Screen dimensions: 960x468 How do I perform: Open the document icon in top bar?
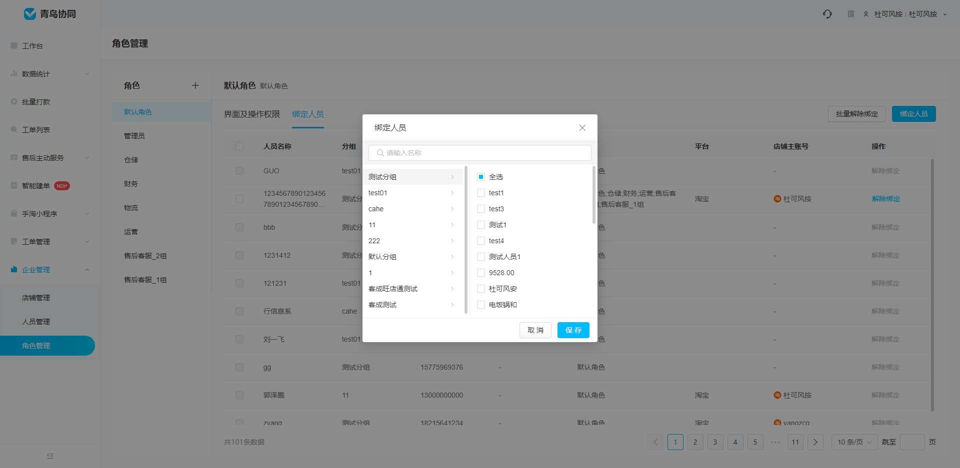point(851,14)
